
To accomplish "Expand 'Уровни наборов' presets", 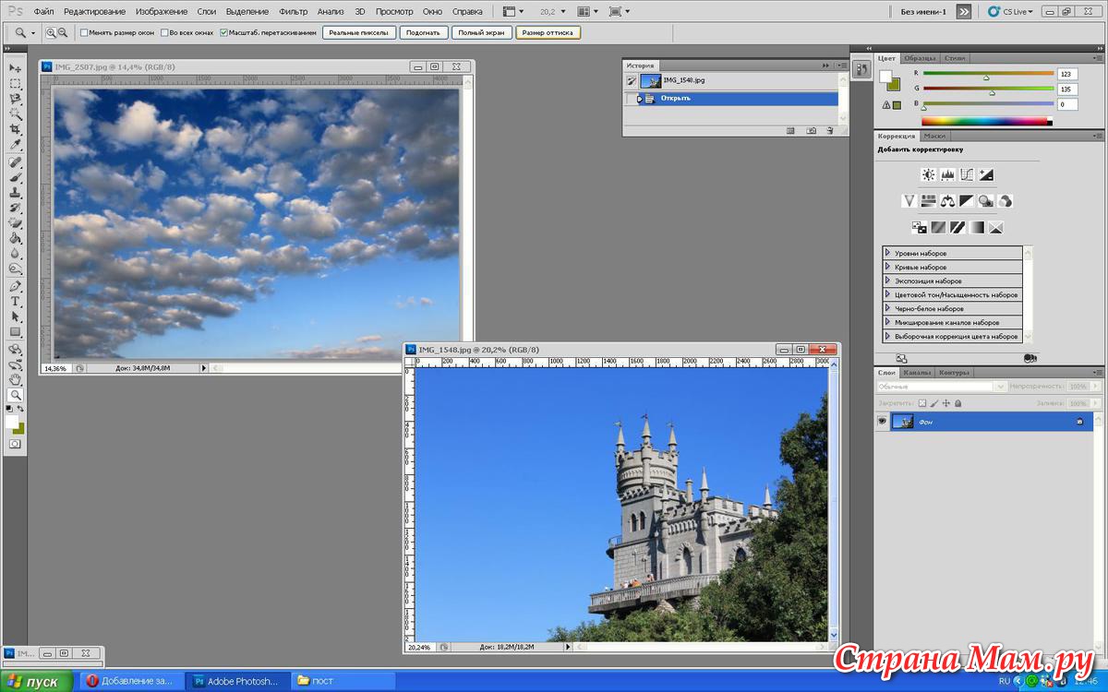I will (x=887, y=253).
